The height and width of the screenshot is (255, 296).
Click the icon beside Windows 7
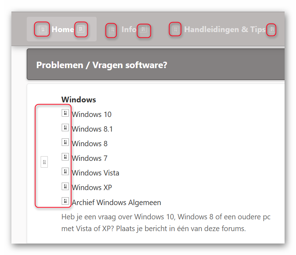(65, 157)
